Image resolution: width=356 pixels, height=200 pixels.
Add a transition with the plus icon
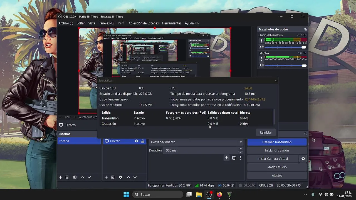[226, 158]
